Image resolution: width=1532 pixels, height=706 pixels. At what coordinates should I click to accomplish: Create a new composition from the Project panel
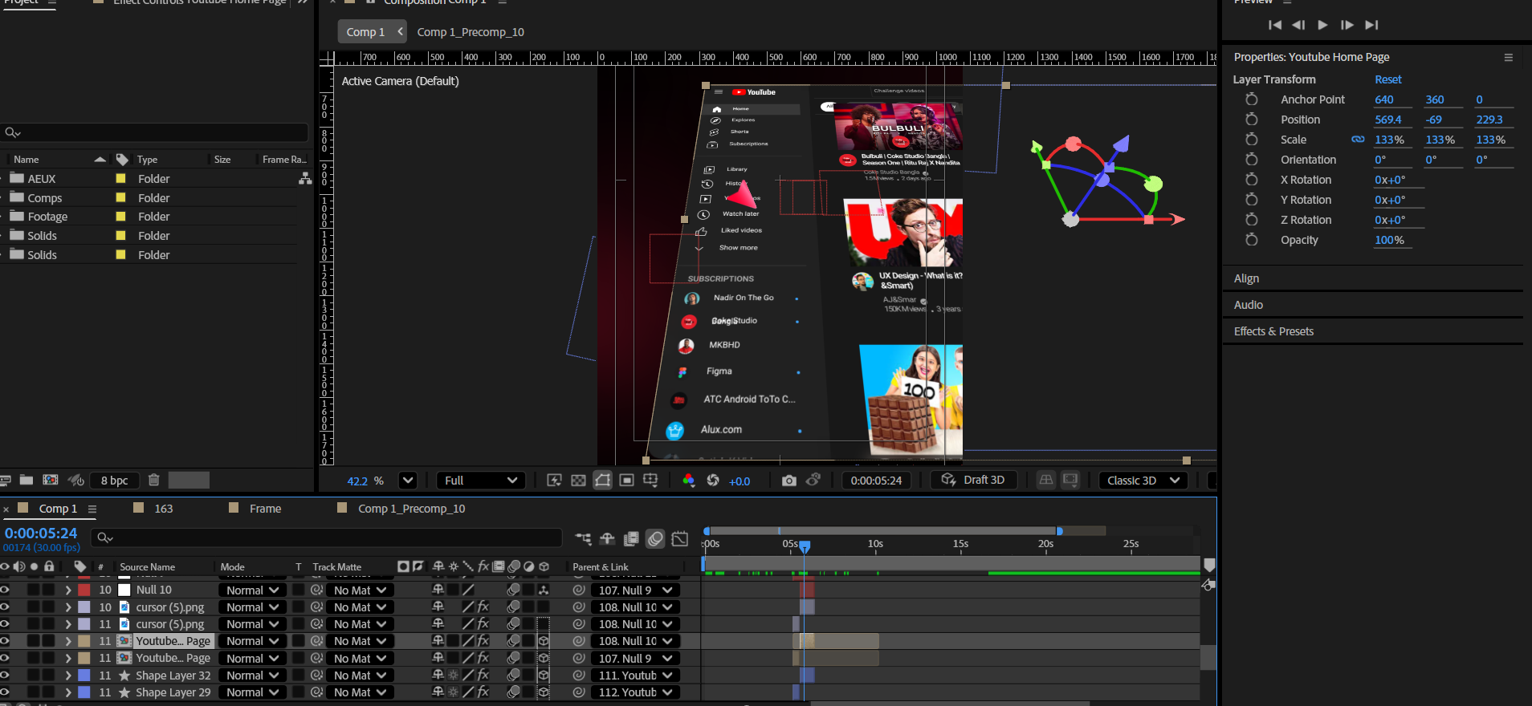pos(51,480)
